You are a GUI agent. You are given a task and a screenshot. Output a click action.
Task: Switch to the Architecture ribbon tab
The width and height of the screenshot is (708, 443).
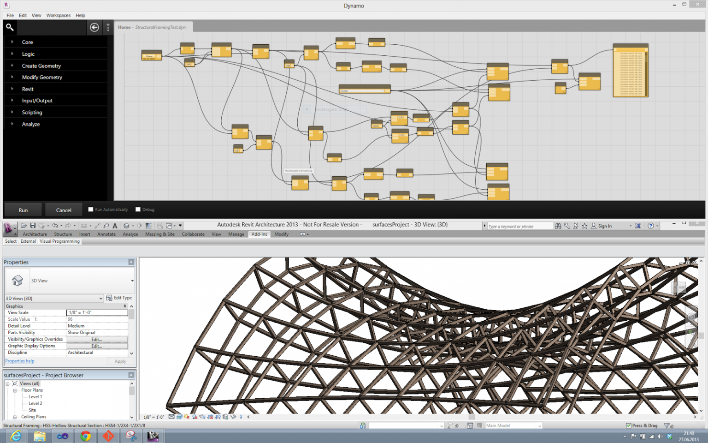click(x=35, y=234)
